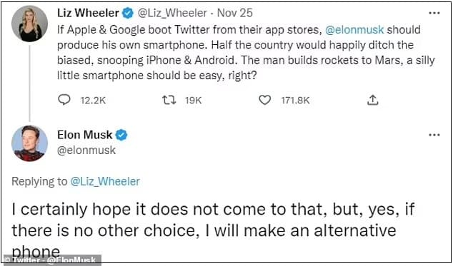Open the three-dot menu on Liz Wheeler's tweet

[434, 13]
